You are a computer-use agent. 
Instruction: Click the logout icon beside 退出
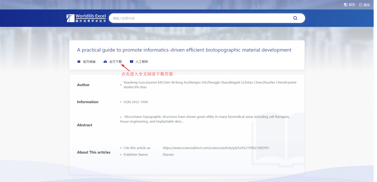pos(360,5)
